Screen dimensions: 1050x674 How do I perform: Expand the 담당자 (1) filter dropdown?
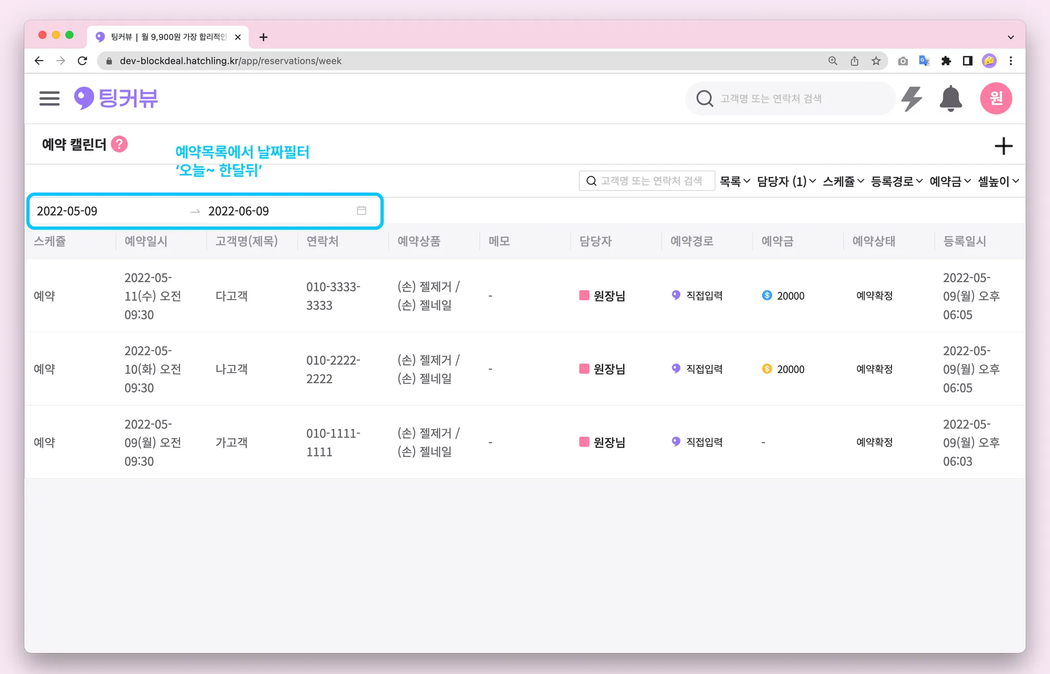click(786, 181)
